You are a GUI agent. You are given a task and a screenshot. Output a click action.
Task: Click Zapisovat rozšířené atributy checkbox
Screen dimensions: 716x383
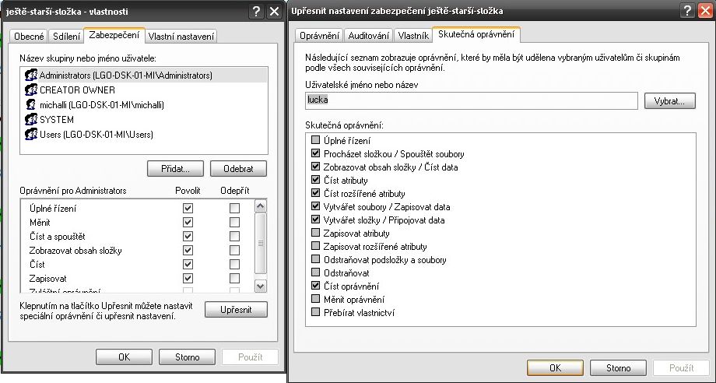[x=315, y=246]
